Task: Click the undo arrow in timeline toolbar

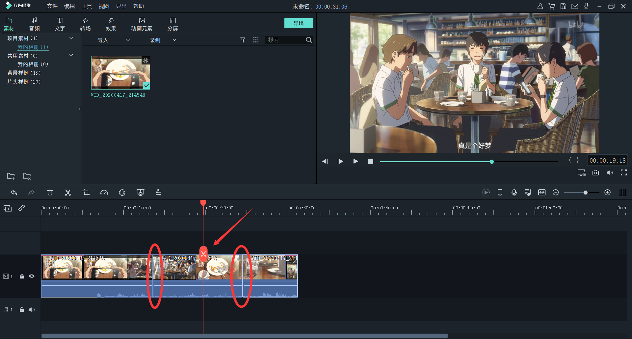Action: [14, 193]
